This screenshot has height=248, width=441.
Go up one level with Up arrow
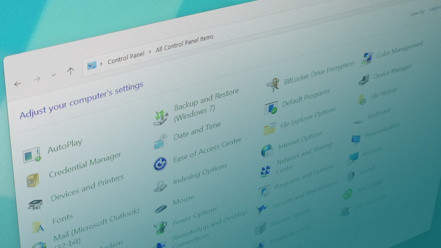click(x=71, y=71)
